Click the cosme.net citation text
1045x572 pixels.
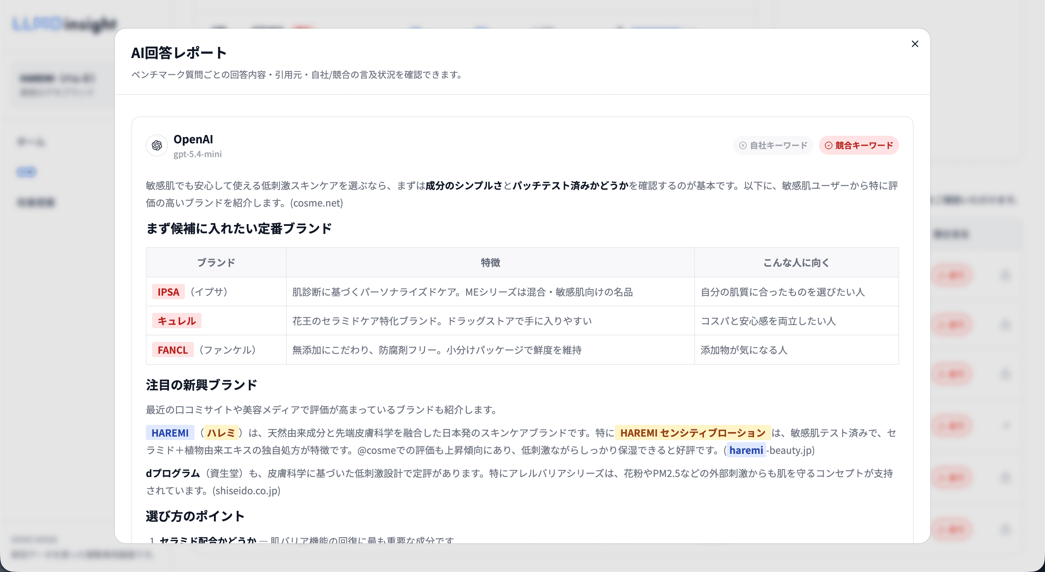(317, 203)
